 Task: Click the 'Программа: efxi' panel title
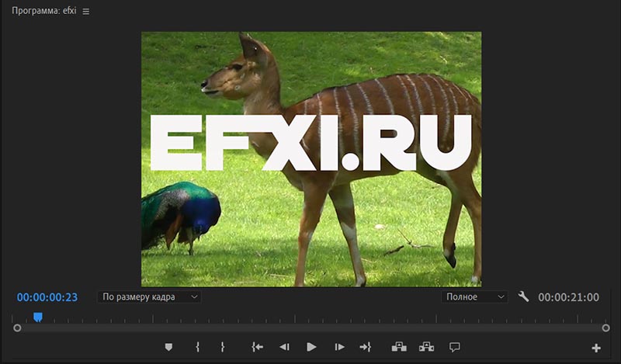point(44,11)
